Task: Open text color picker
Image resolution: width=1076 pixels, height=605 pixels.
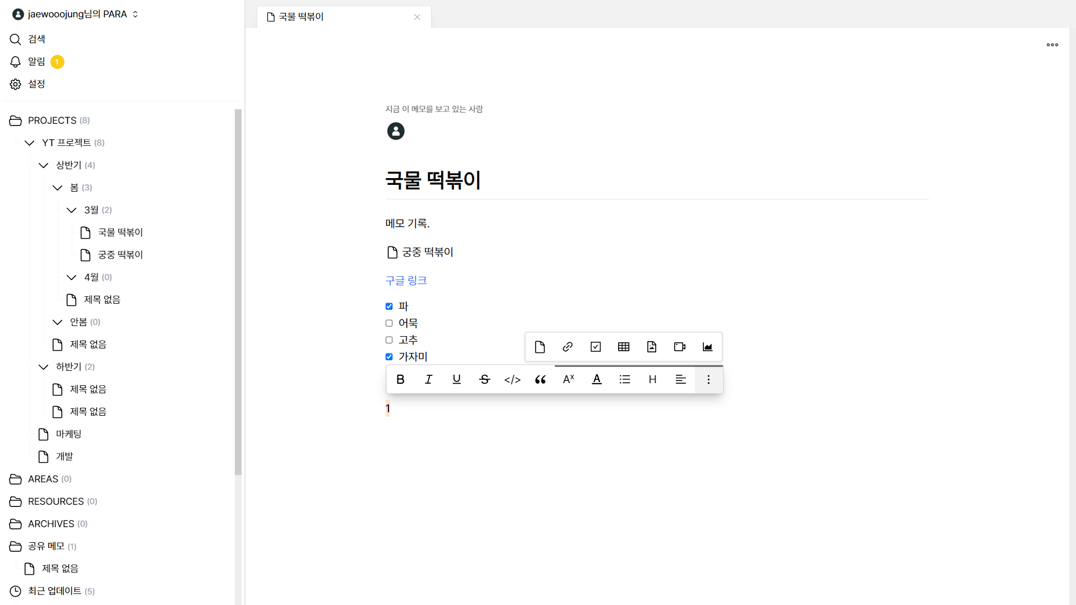Action: coord(597,379)
